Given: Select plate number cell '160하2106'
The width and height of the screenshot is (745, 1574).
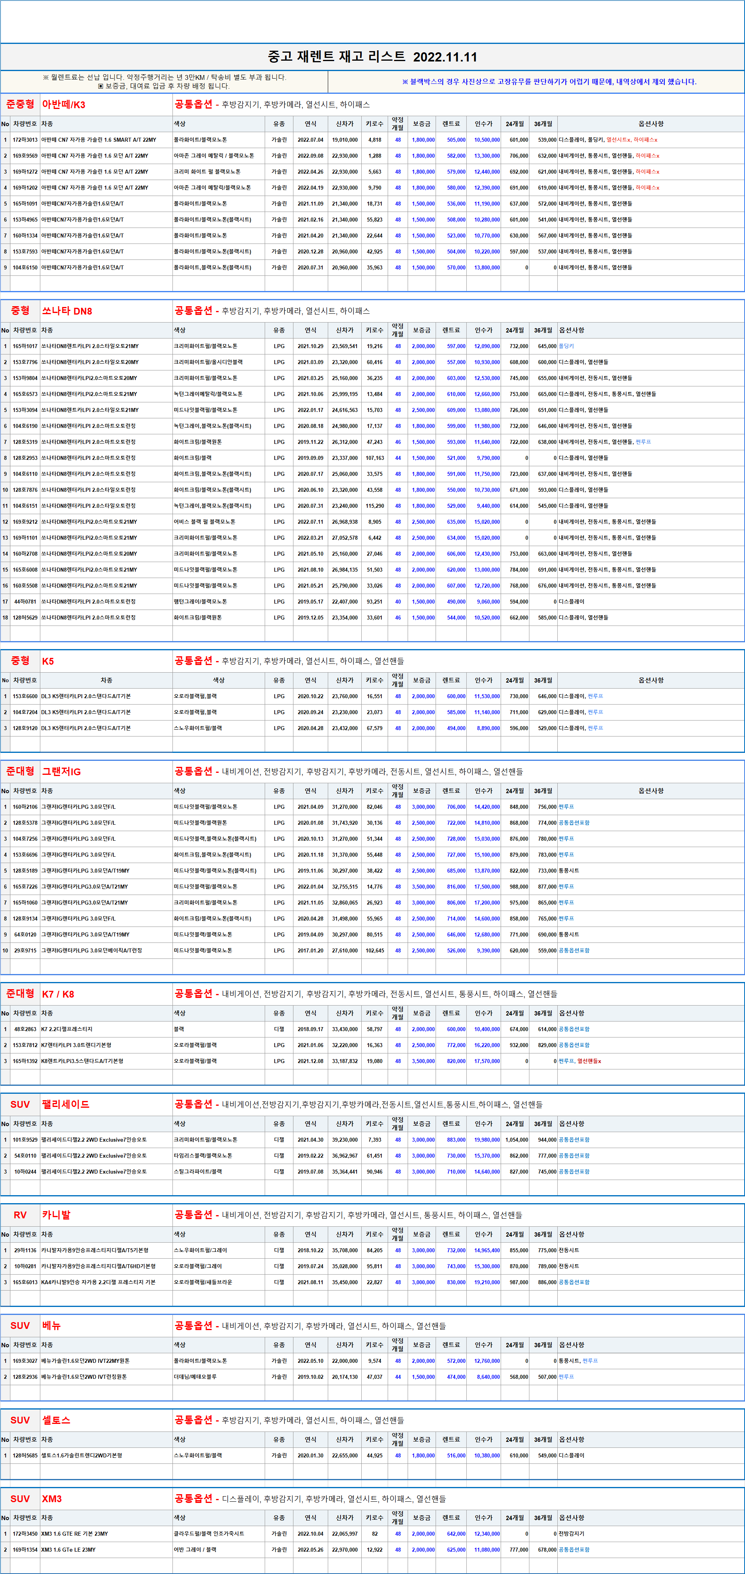Looking at the screenshot, I should click(x=25, y=807).
